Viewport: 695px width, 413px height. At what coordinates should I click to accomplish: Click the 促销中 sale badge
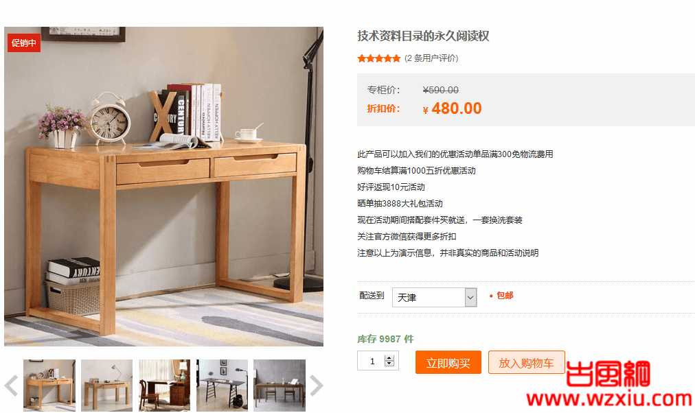click(x=24, y=43)
